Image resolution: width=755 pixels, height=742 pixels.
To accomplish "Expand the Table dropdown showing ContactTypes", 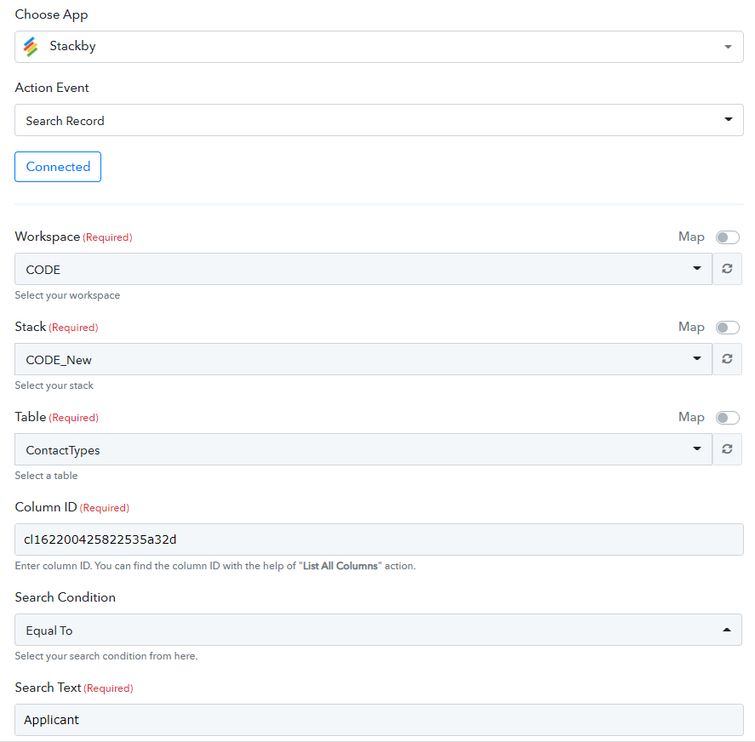I will coord(363,448).
